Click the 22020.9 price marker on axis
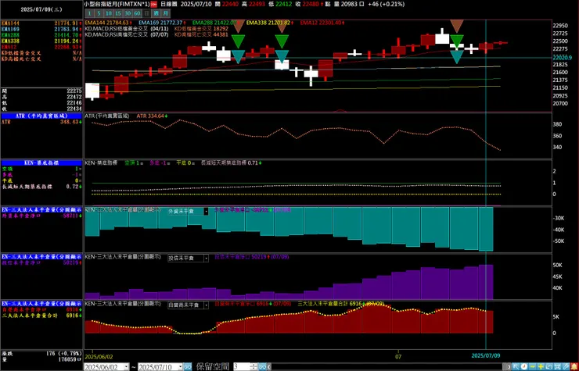The height and width of the screenshot is (371, 579). coord(562,58)
